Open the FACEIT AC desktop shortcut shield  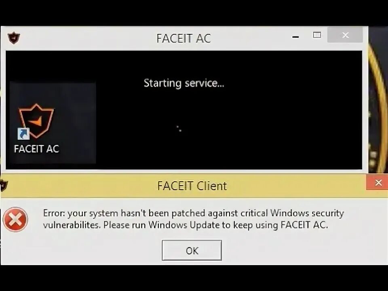[36, 120]
